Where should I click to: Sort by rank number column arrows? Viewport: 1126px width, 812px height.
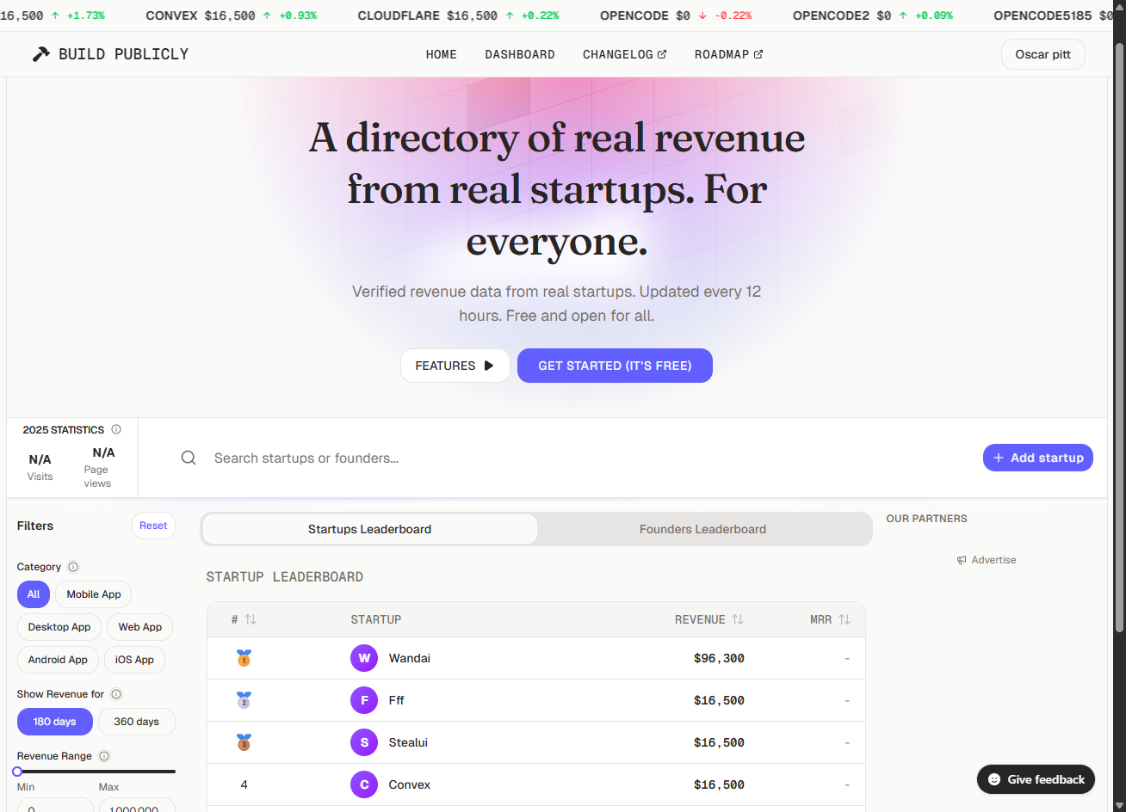click(x=251, y=619)
